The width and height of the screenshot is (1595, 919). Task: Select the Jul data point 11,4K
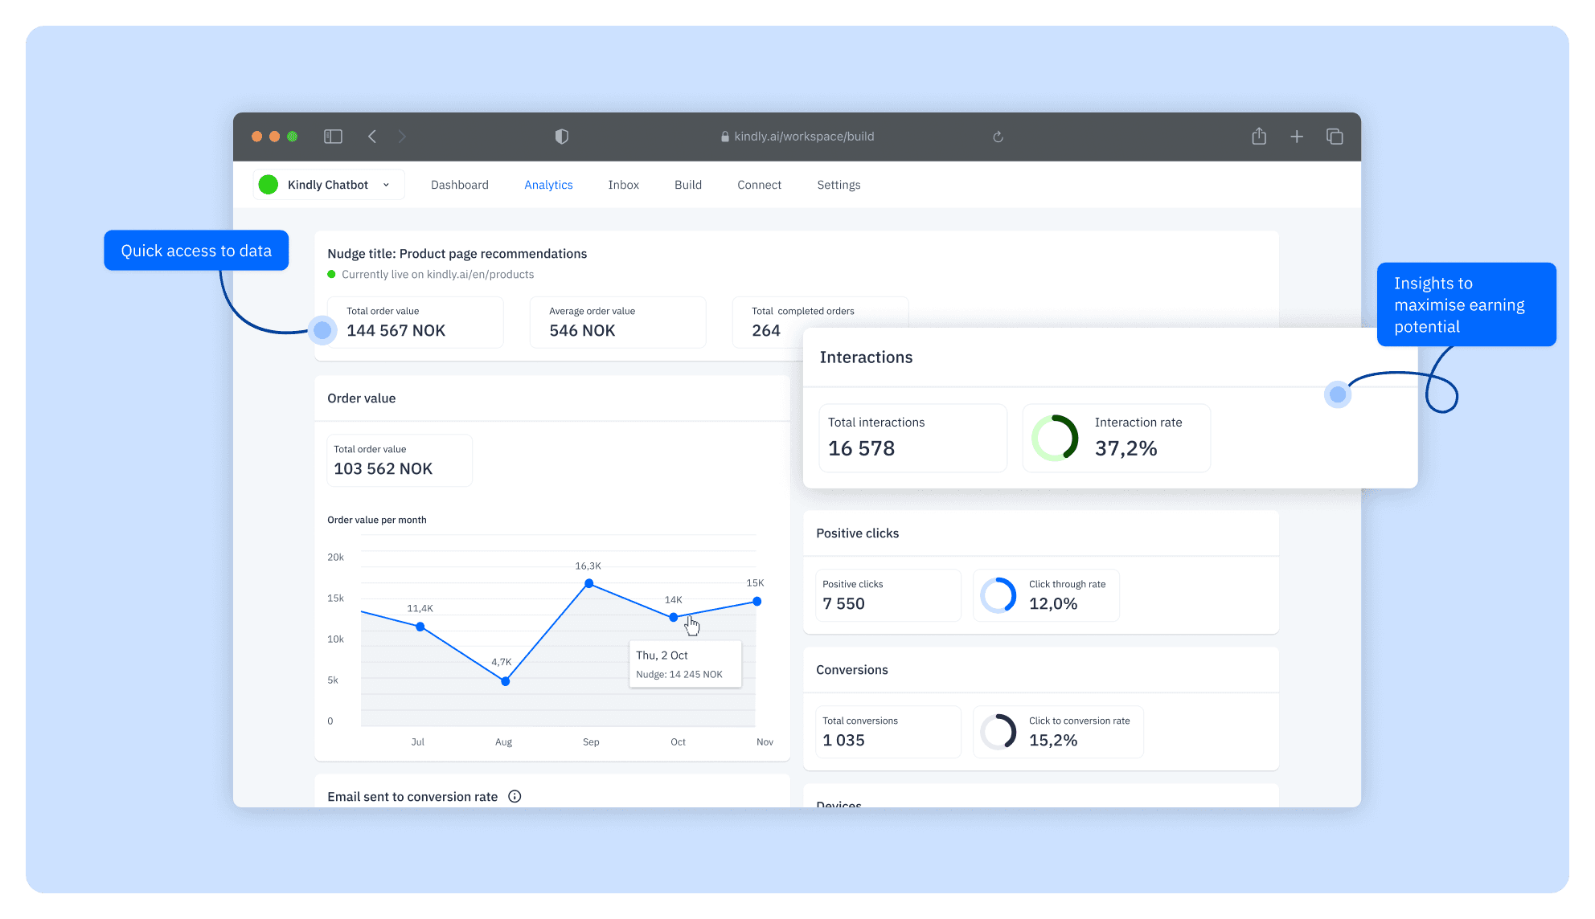point(420,627)
